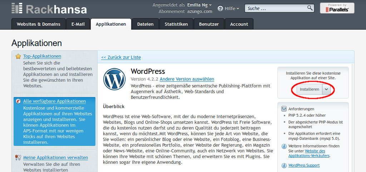Open the Top-Applikationen link

(x=42, y=56)
